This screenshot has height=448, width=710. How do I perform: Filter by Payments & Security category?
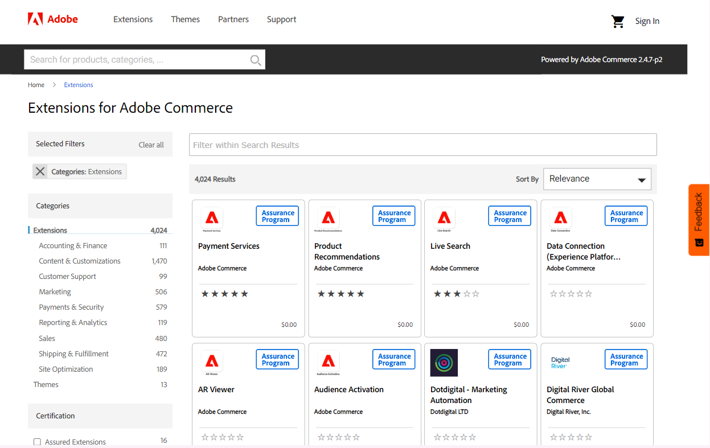(x=71, y=307)
